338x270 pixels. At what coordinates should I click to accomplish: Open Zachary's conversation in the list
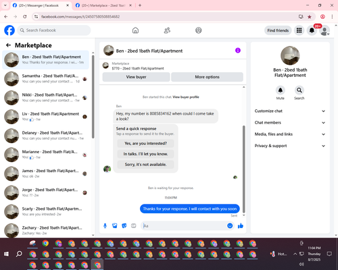click(46, 230)
